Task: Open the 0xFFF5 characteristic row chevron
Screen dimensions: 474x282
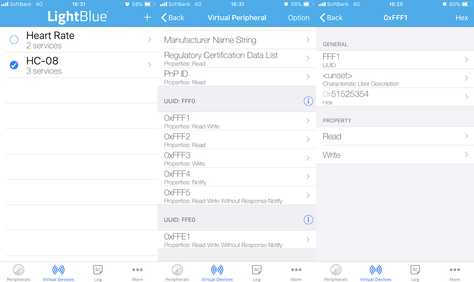Action: [308, 195]
